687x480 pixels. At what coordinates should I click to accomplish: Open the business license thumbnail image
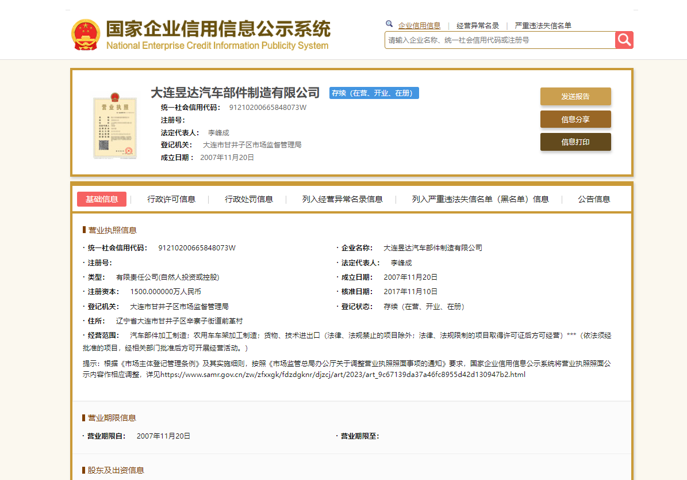click(115, 125)
